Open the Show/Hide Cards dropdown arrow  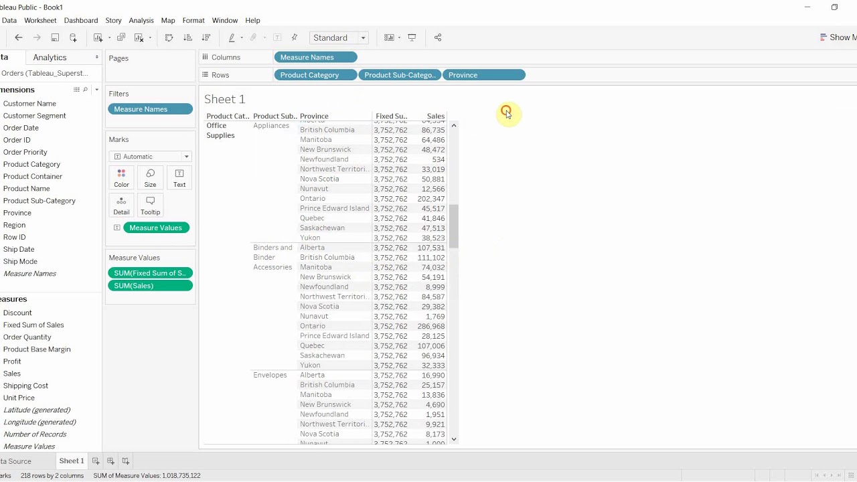399,37
